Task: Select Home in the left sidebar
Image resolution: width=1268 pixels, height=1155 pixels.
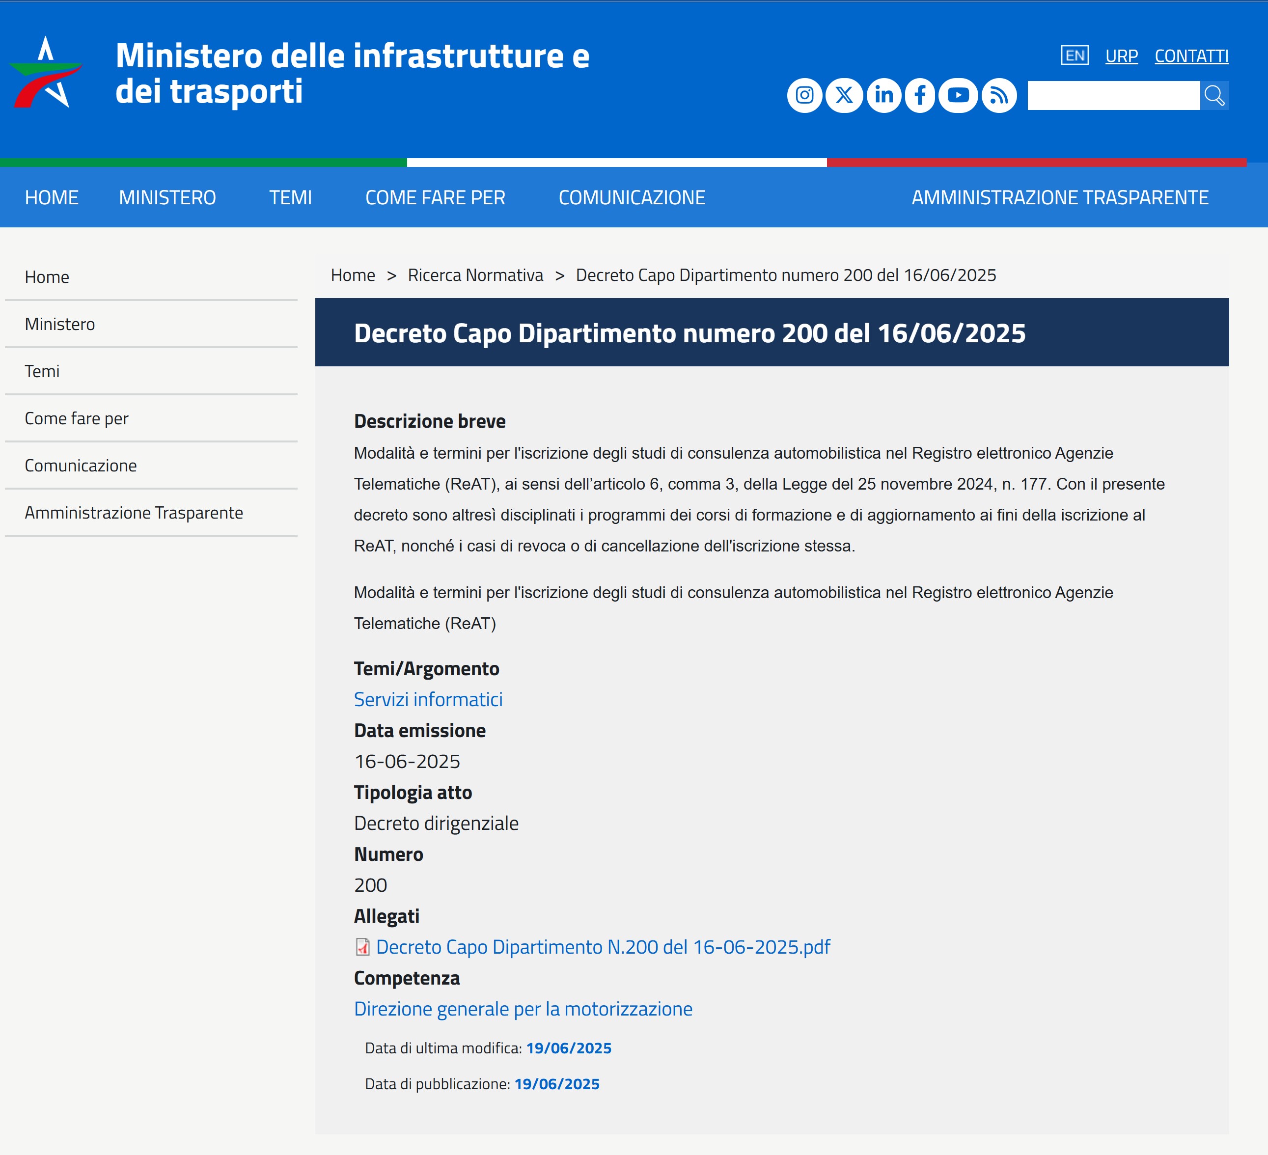Action: pos(151,277)
